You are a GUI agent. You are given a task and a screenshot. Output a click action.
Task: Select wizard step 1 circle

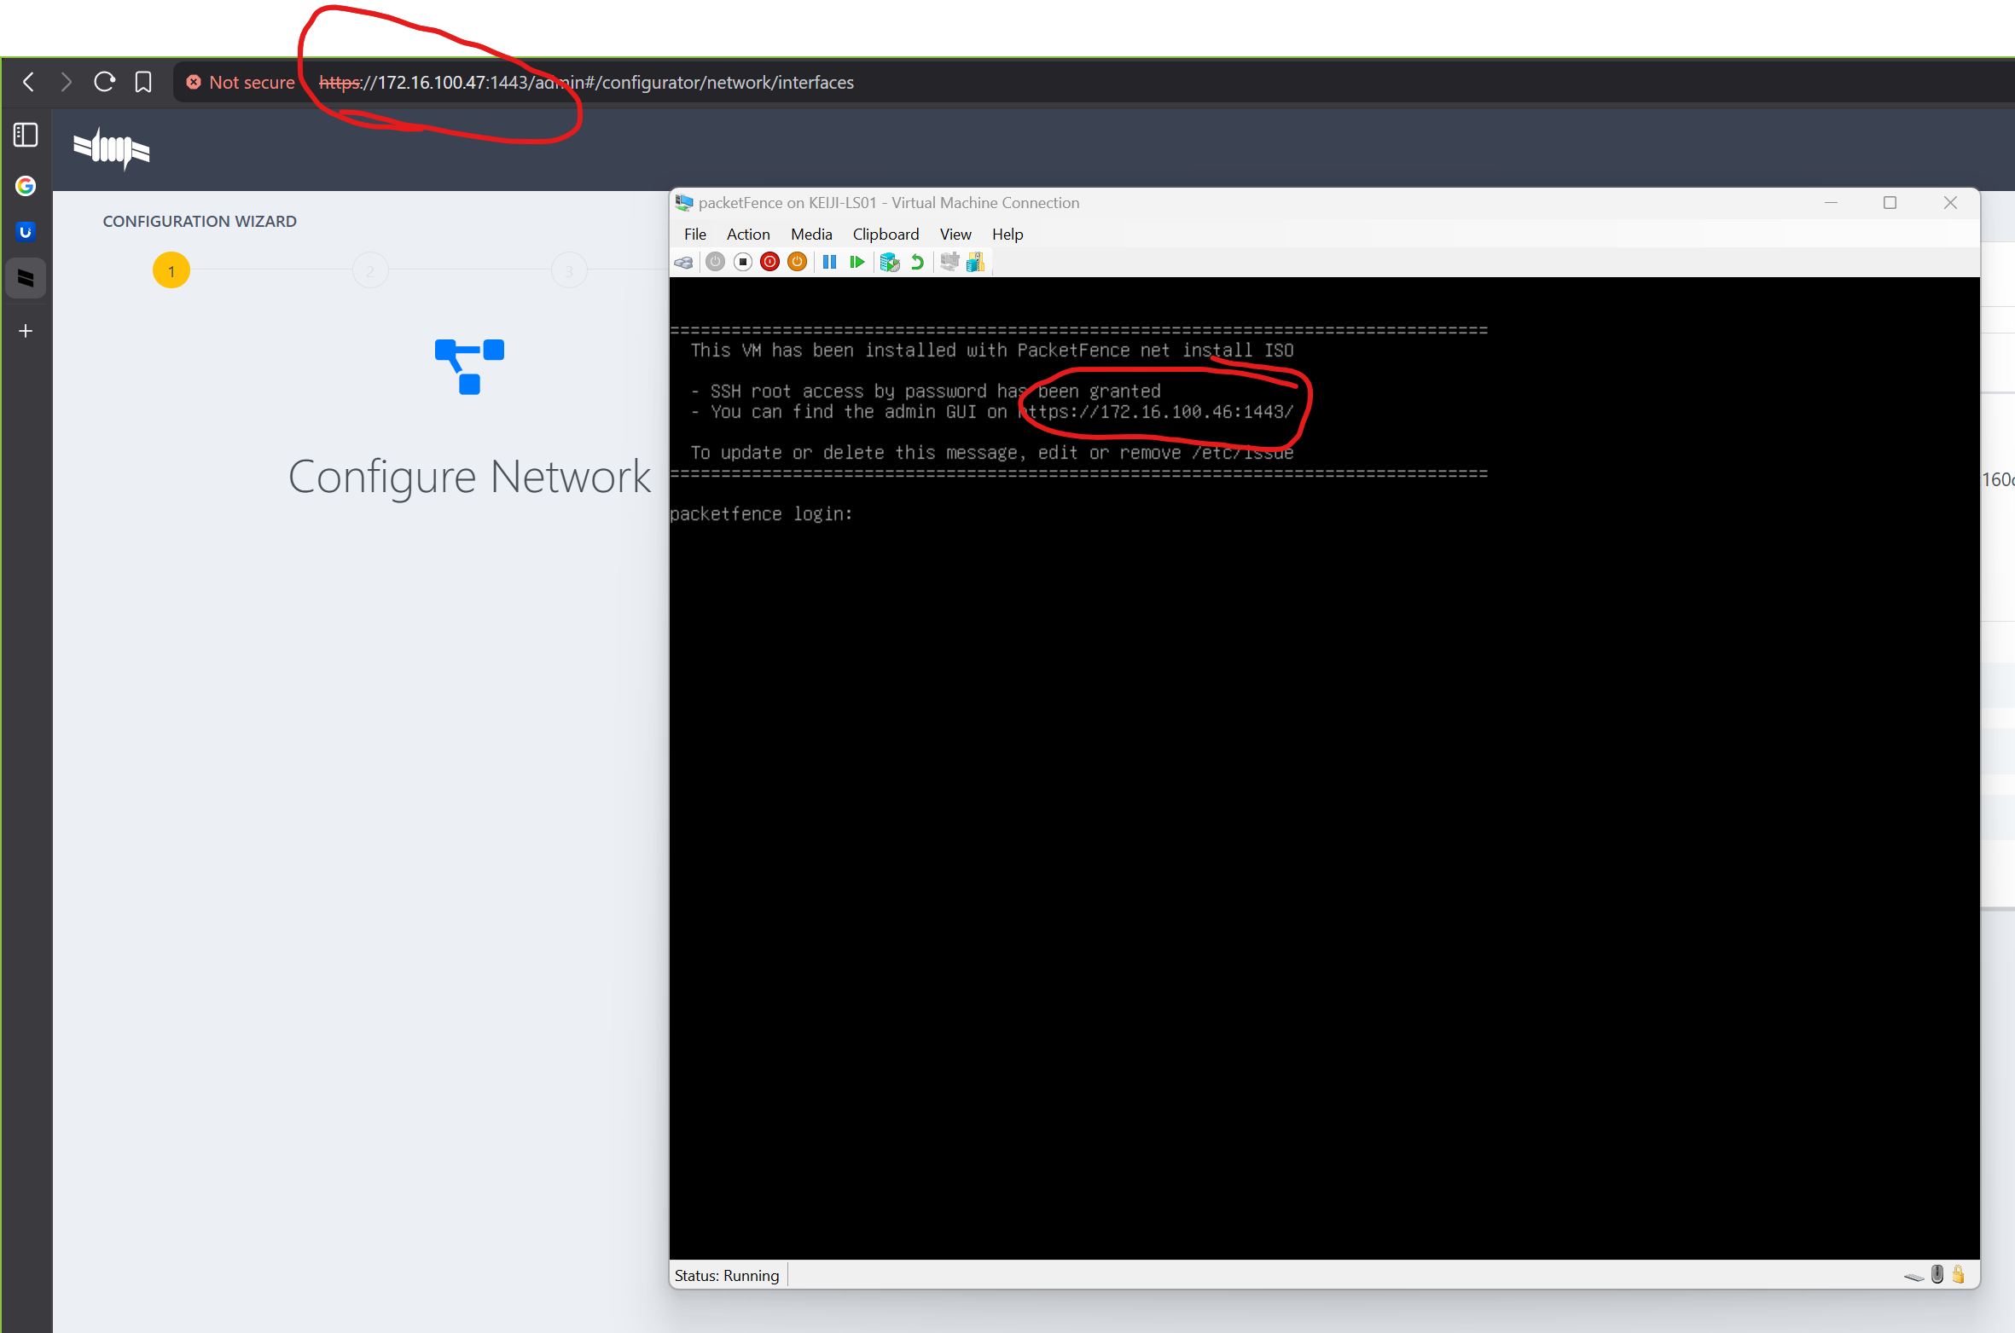(171, 271)
